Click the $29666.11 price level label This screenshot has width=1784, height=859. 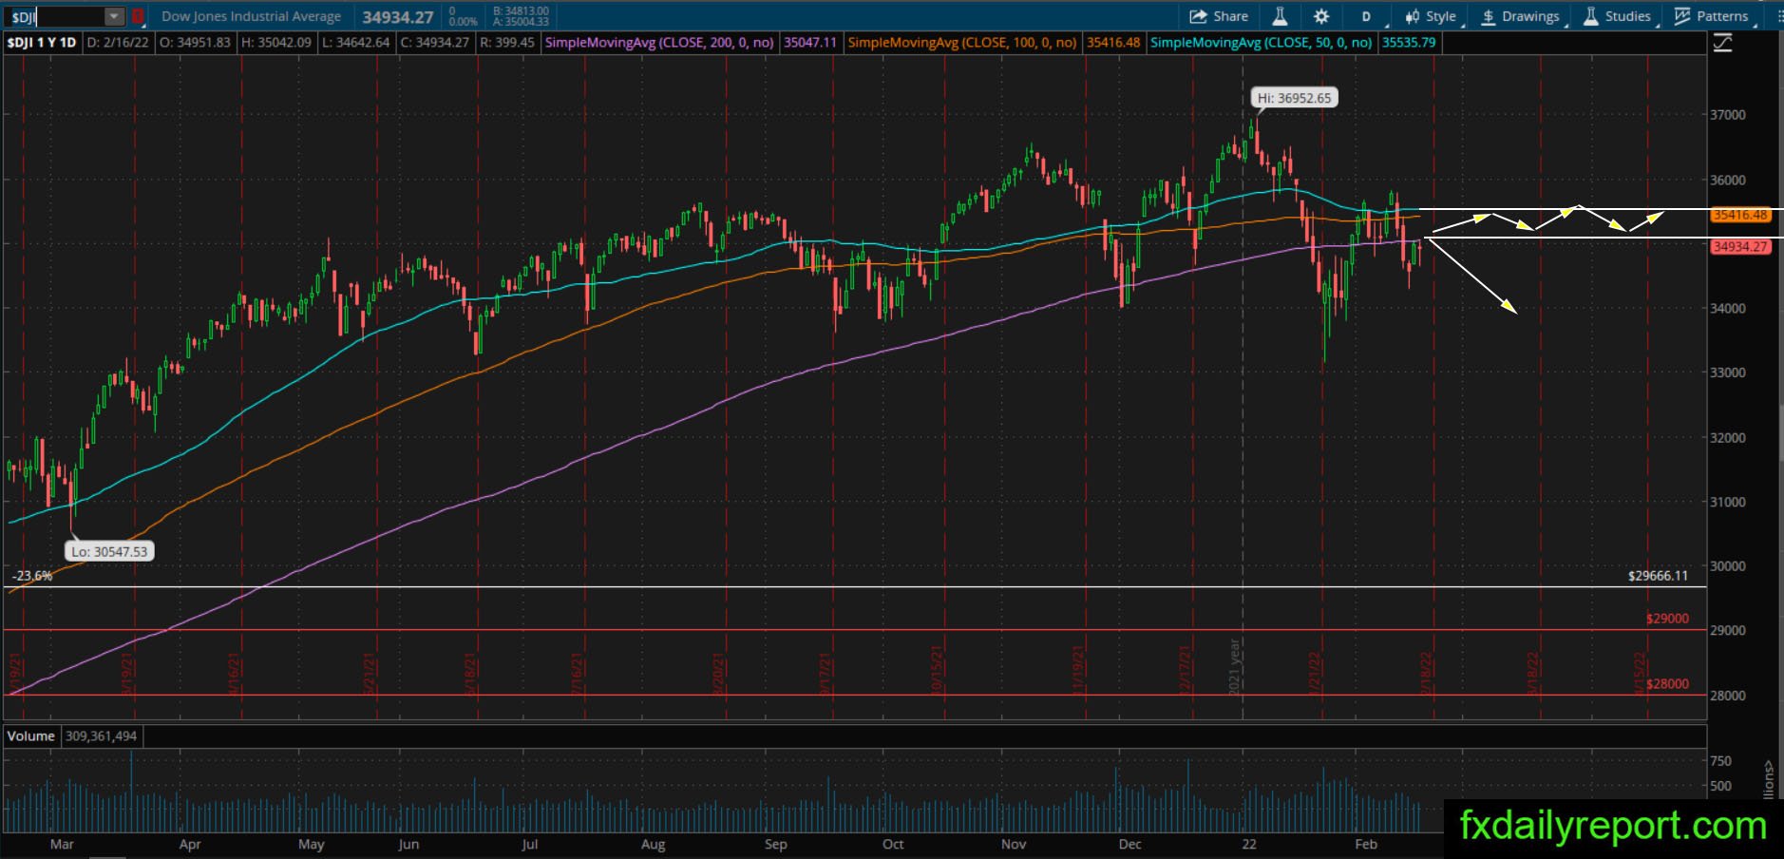(1658, 576)
